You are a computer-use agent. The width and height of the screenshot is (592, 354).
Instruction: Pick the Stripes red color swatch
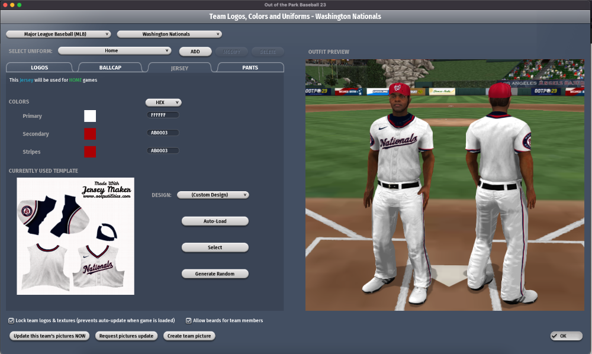coord(90,152)
